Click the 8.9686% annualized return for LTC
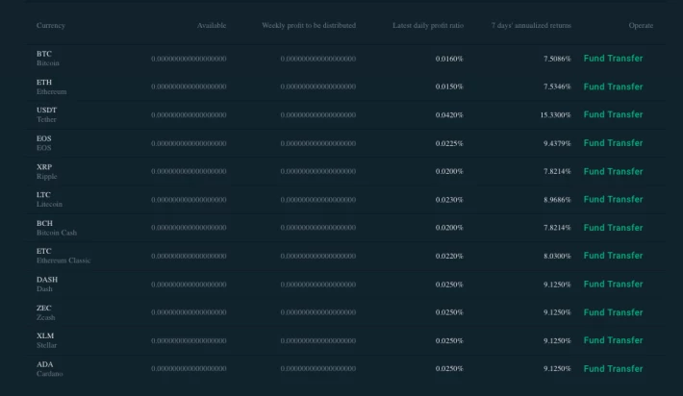The image size is (683, 396). (557, 200)
